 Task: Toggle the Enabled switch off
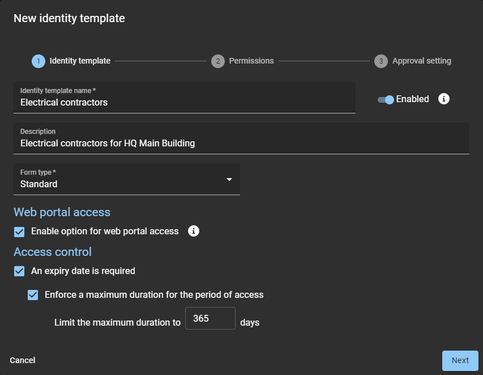pos(386,100)
